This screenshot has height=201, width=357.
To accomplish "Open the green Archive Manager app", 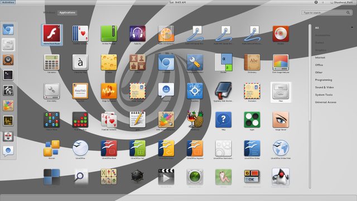I will pos(109,33).
